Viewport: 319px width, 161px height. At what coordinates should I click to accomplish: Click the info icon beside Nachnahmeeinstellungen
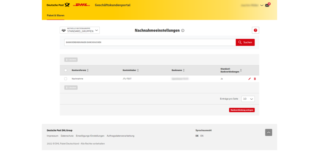pos(183,31)
